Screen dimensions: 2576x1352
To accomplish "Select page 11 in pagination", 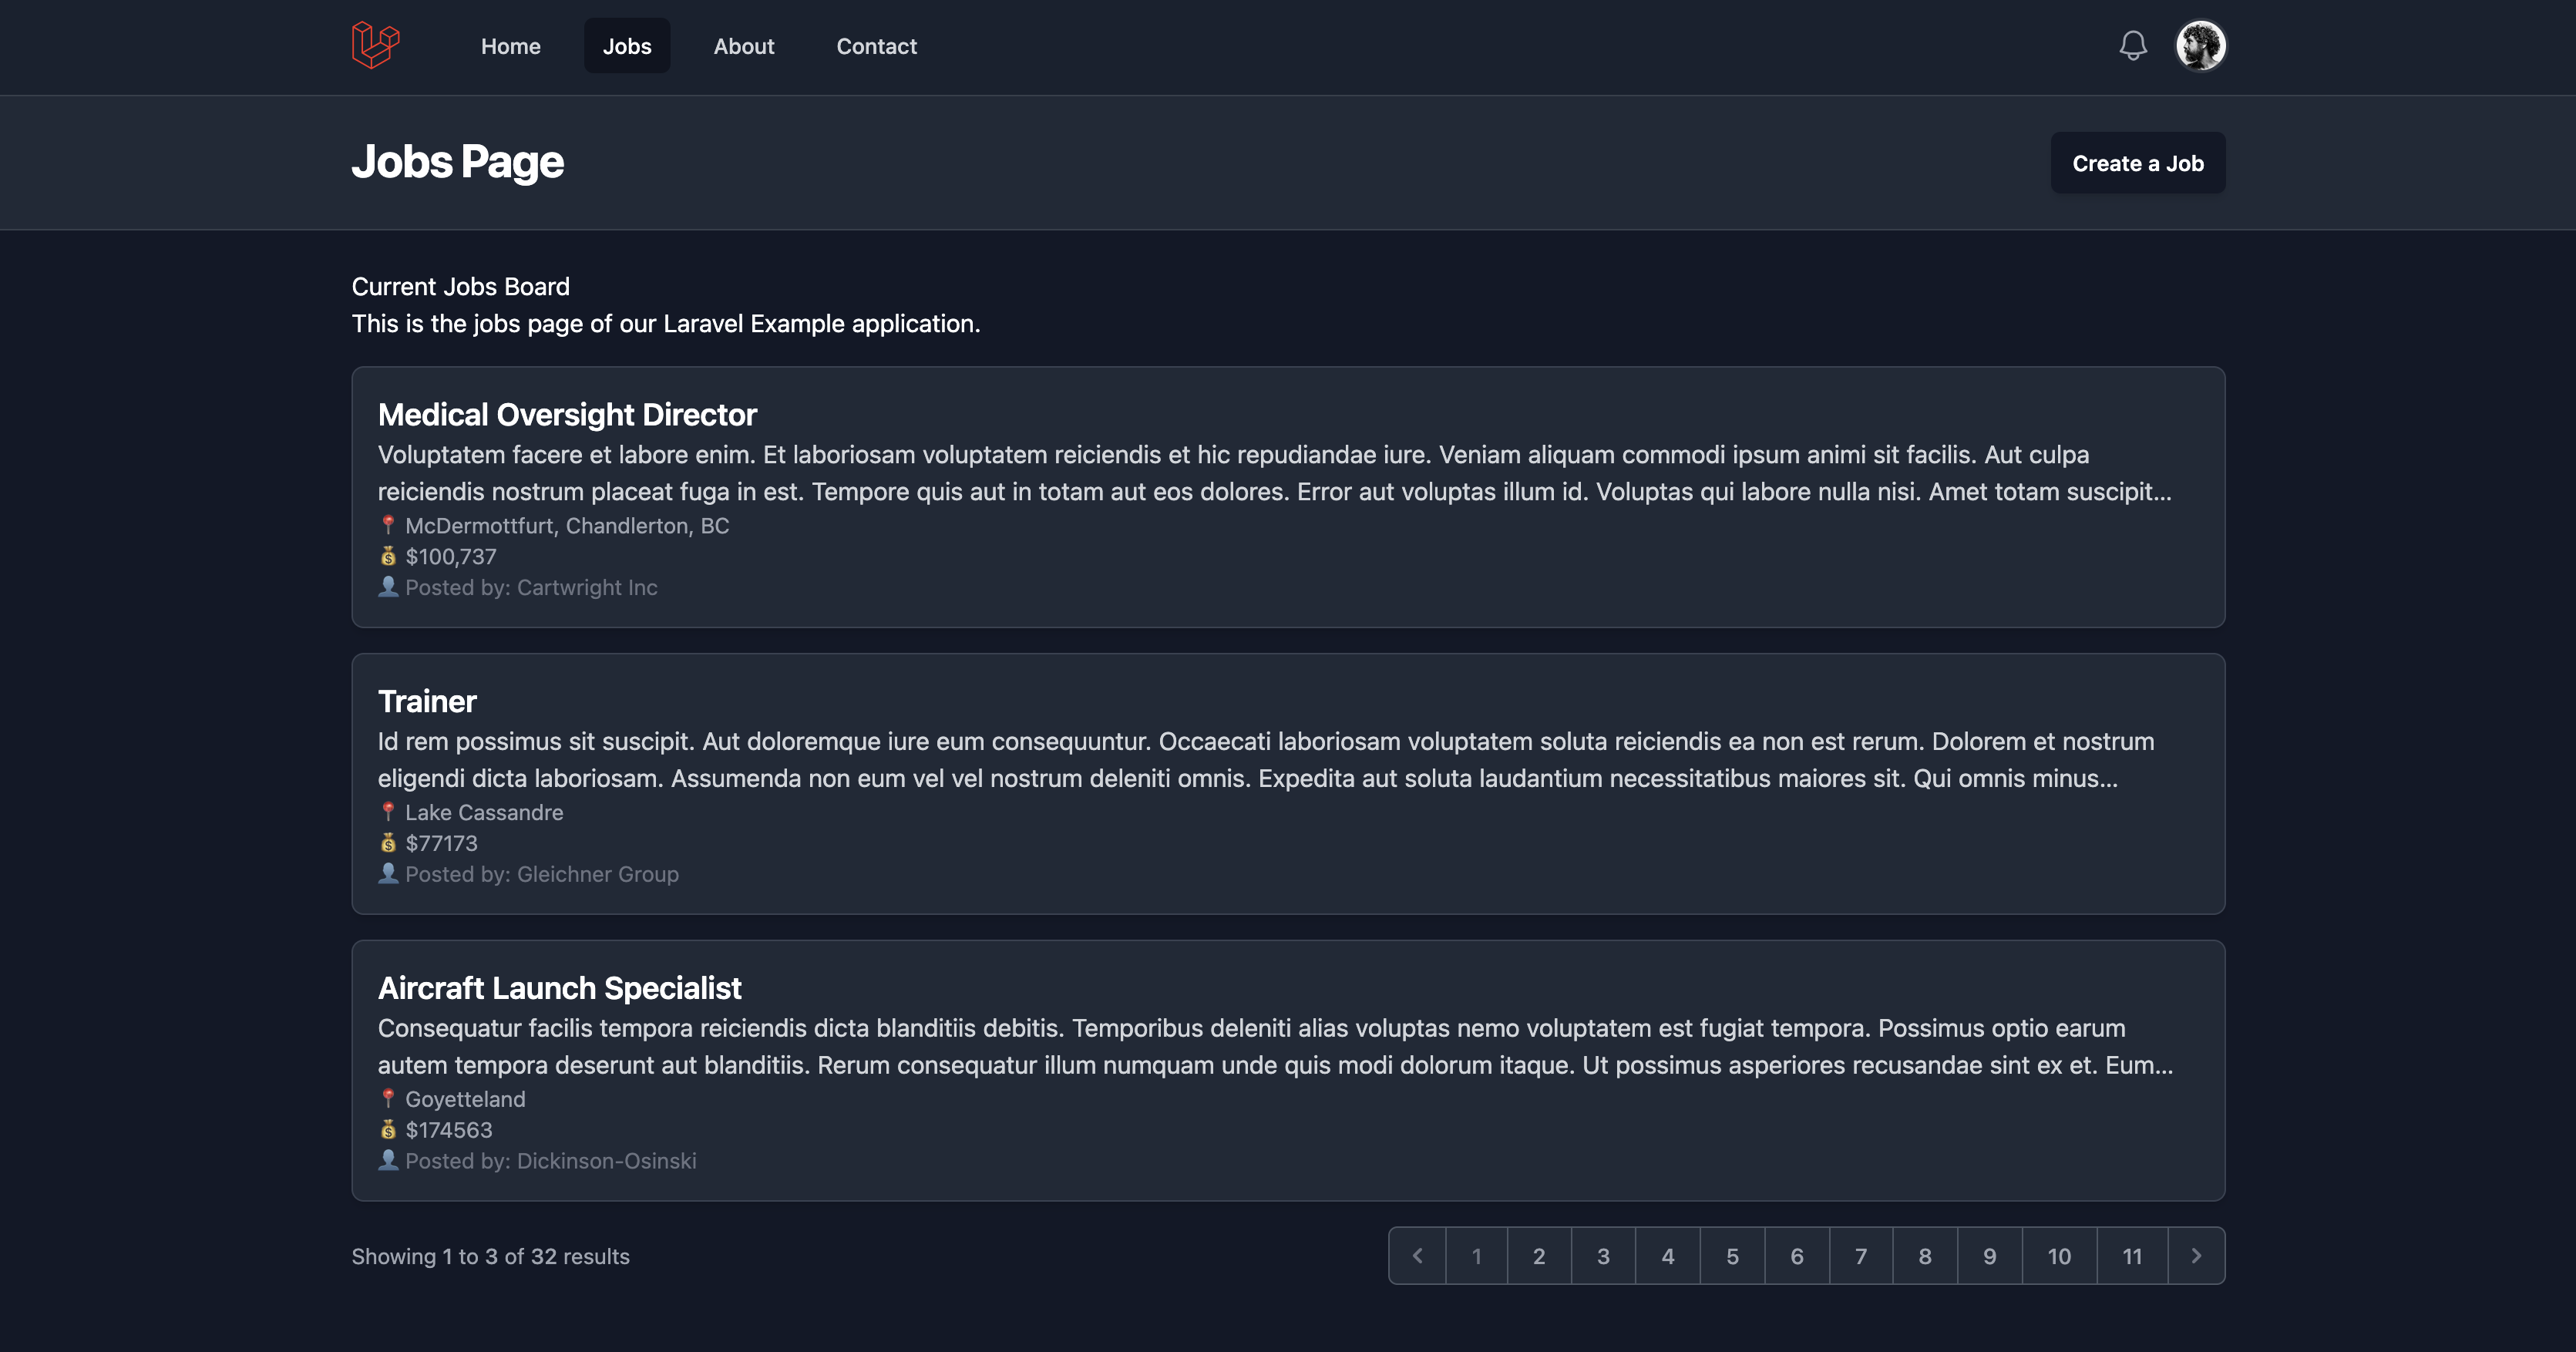I will coord(2132,1256).
